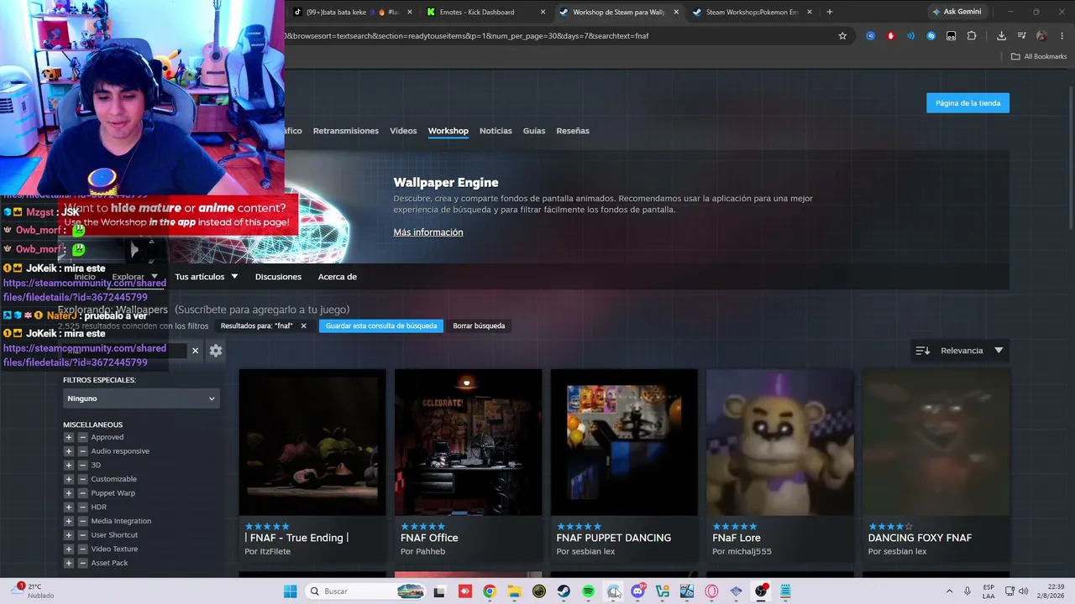Exclude the Video Texture filter
Image resolution: width=1075 pixels, height=604 pixels.
click(82, 549)
